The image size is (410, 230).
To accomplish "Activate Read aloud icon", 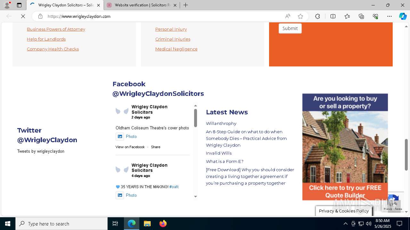I will click(288, 16).
